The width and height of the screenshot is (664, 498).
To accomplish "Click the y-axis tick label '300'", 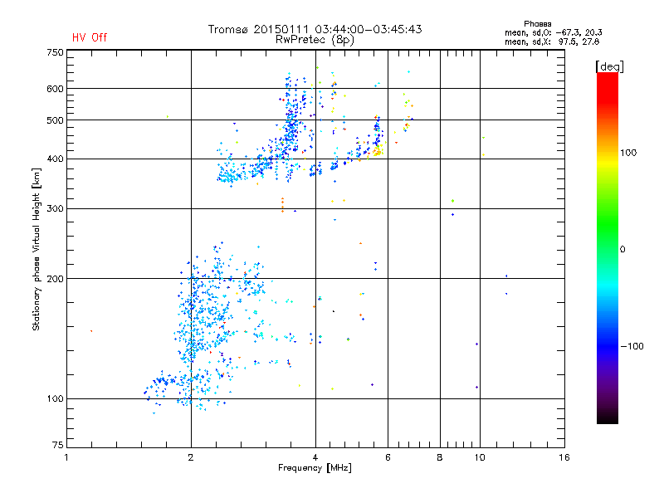I will pos(55,209).
